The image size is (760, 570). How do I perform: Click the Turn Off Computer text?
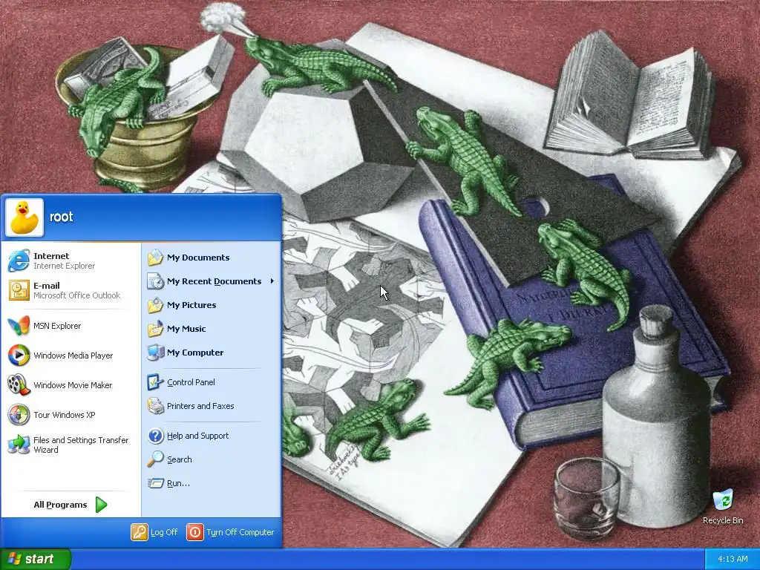point(240,532)
